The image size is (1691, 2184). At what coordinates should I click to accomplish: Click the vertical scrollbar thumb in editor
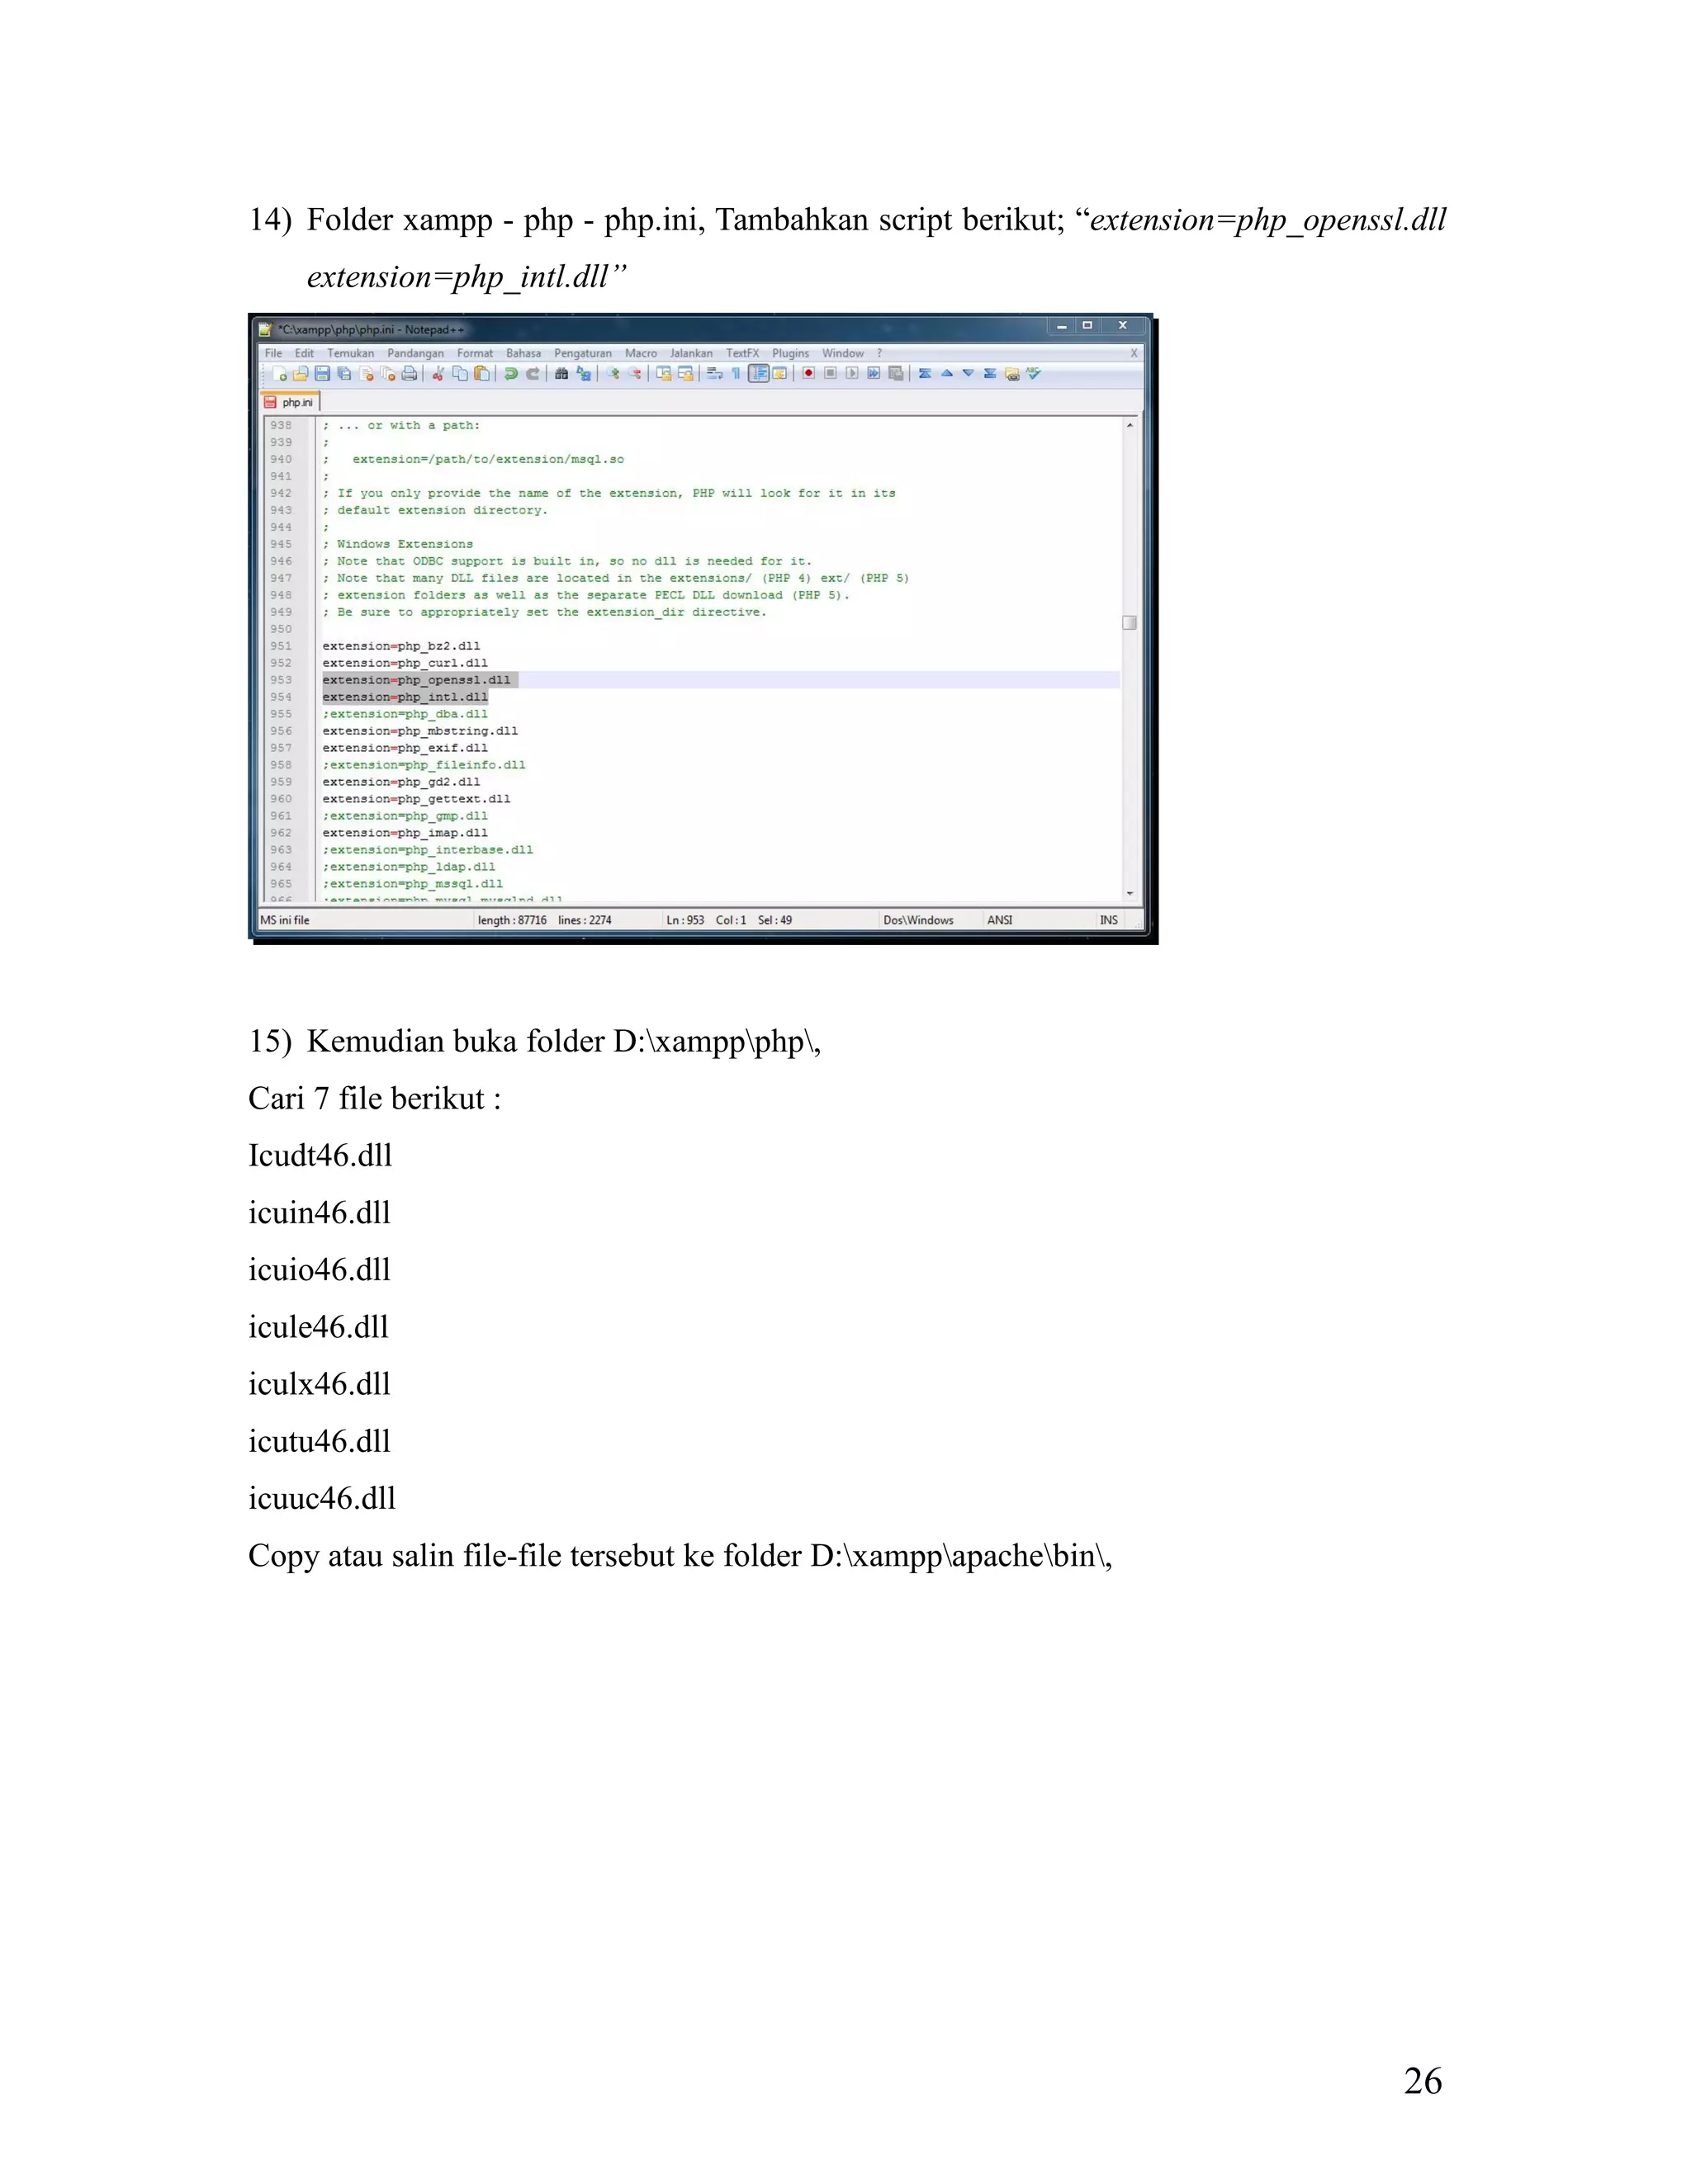[1130, 622]
